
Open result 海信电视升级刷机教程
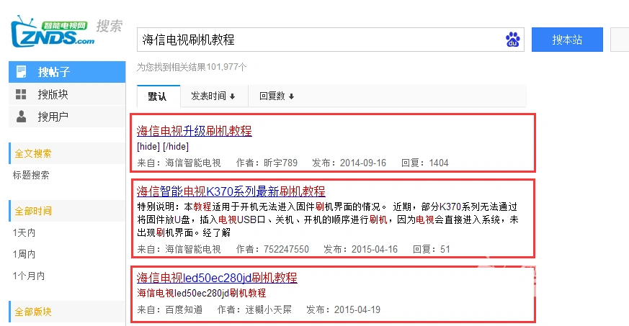pos(194,131)
